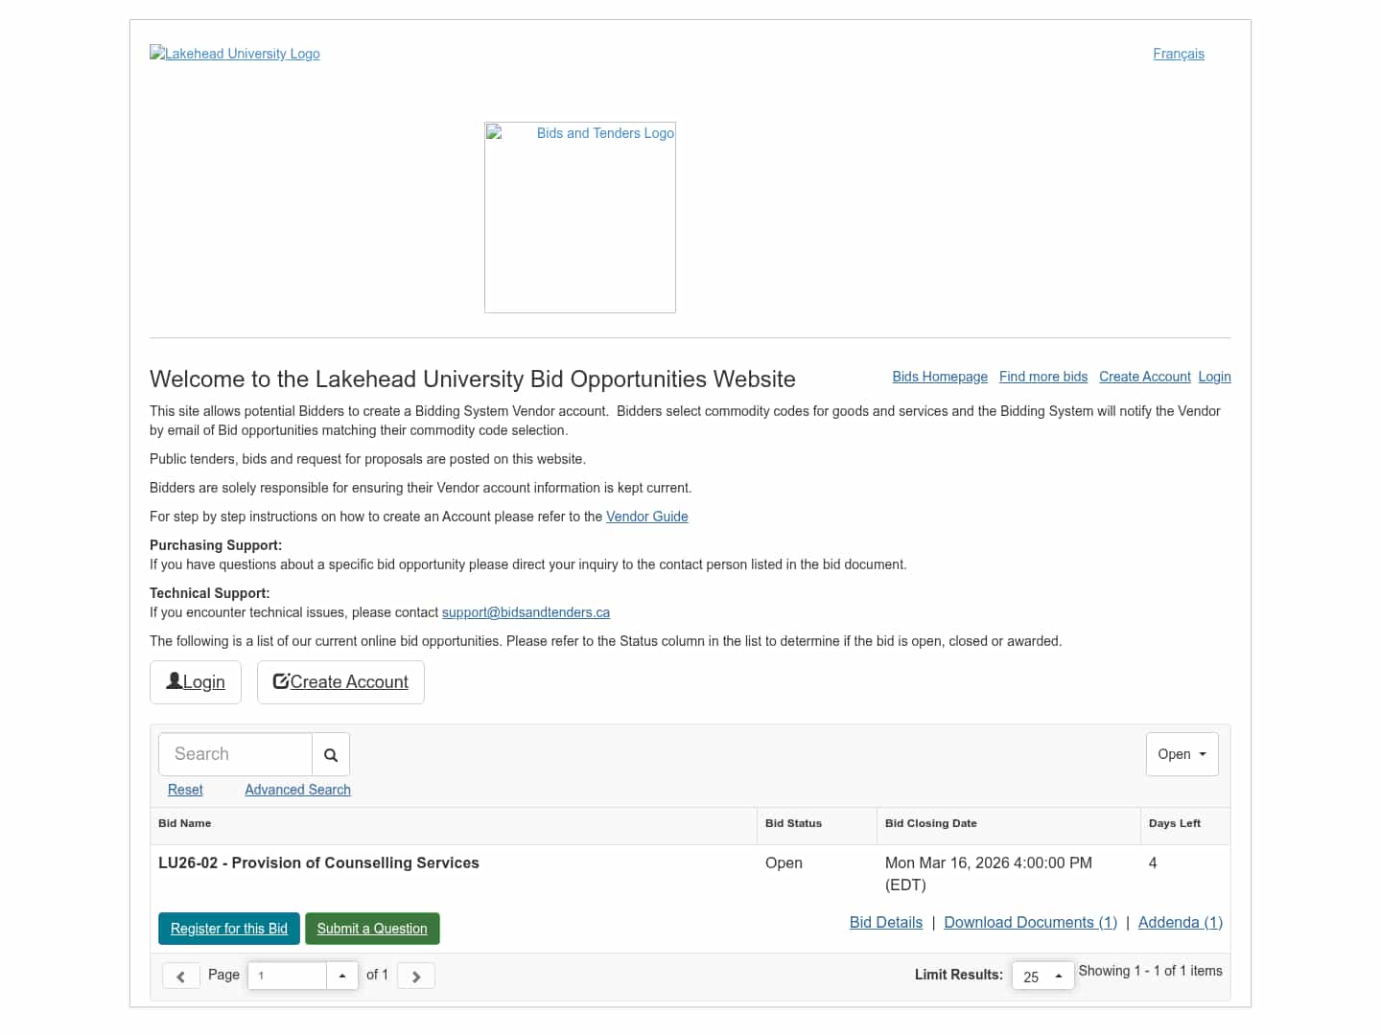The width and height of the screenshot is (1381, 1035).
Task: Expand the Limit Results dropdown
Action: coord(1042,977)
